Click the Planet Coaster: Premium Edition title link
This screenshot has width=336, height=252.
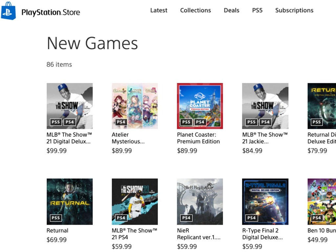(198, 138)
